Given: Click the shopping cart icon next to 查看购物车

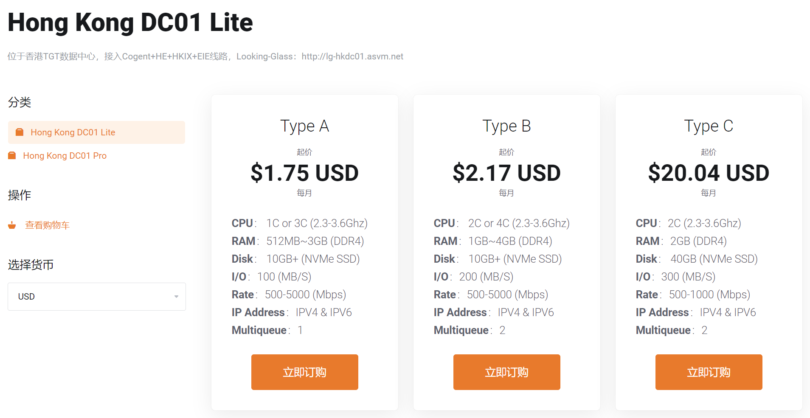Looking at the screenshot, I should point(11,225).
